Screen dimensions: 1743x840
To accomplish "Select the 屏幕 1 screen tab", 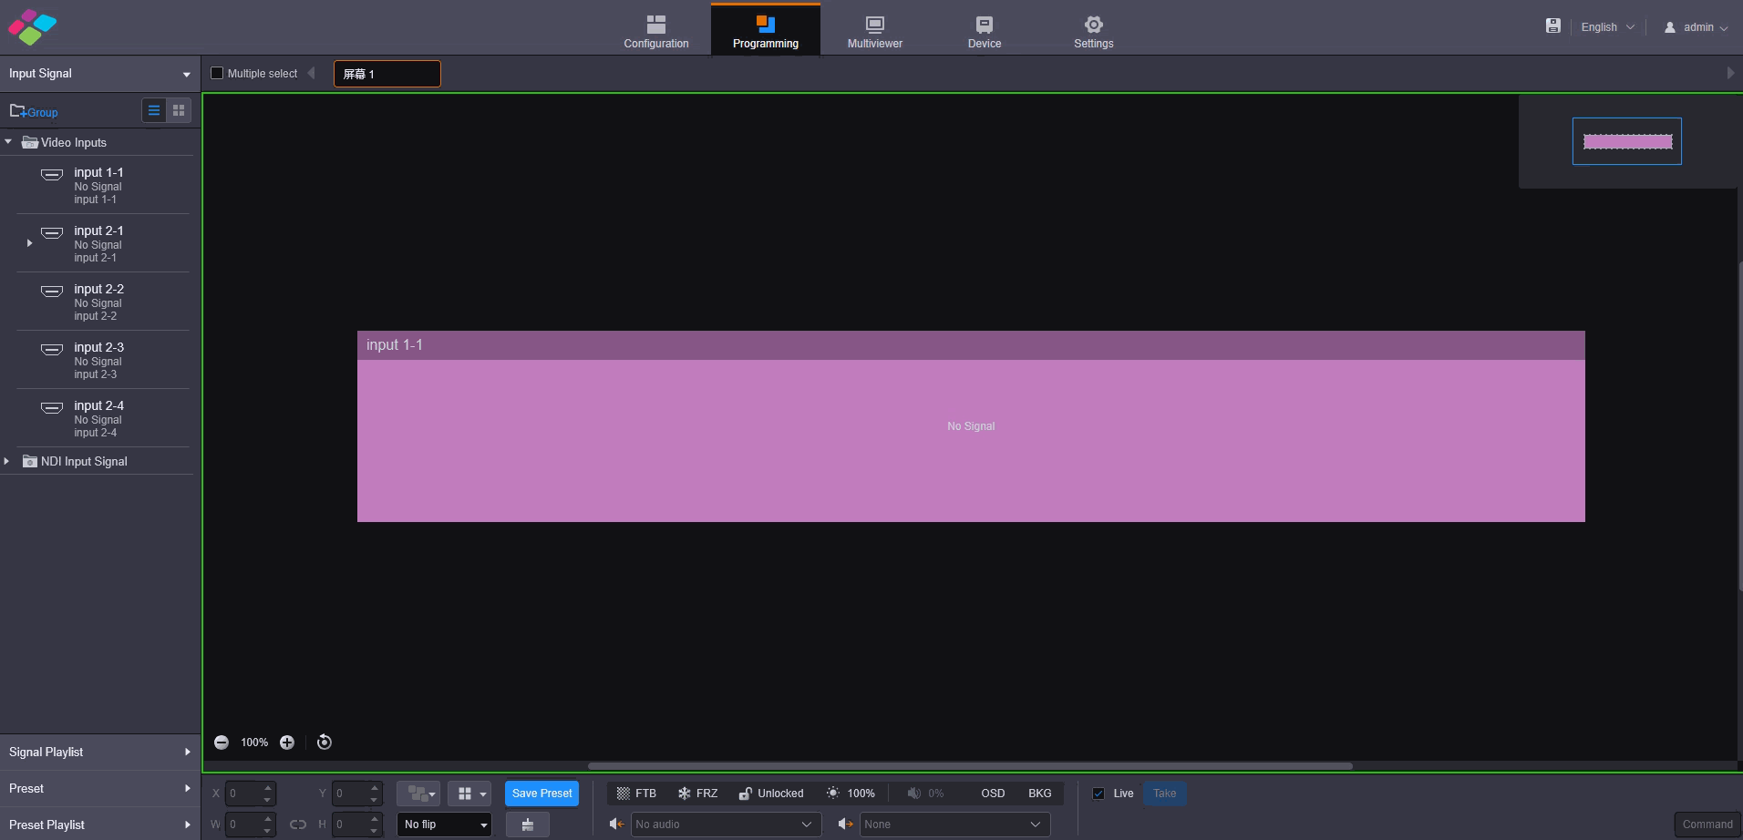I will pyautogui.click(x=387, y=74).
